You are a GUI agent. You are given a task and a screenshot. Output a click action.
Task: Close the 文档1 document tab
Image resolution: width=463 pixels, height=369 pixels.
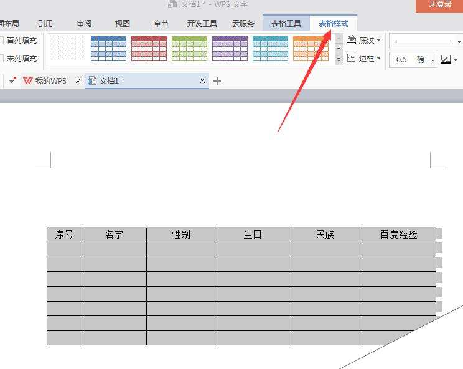203,81
